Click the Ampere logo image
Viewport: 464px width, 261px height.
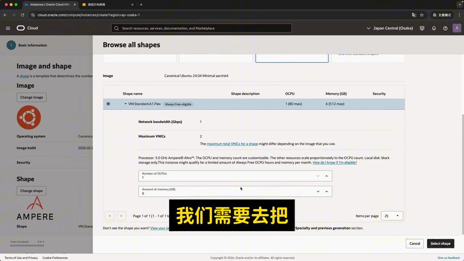[35, 208]
